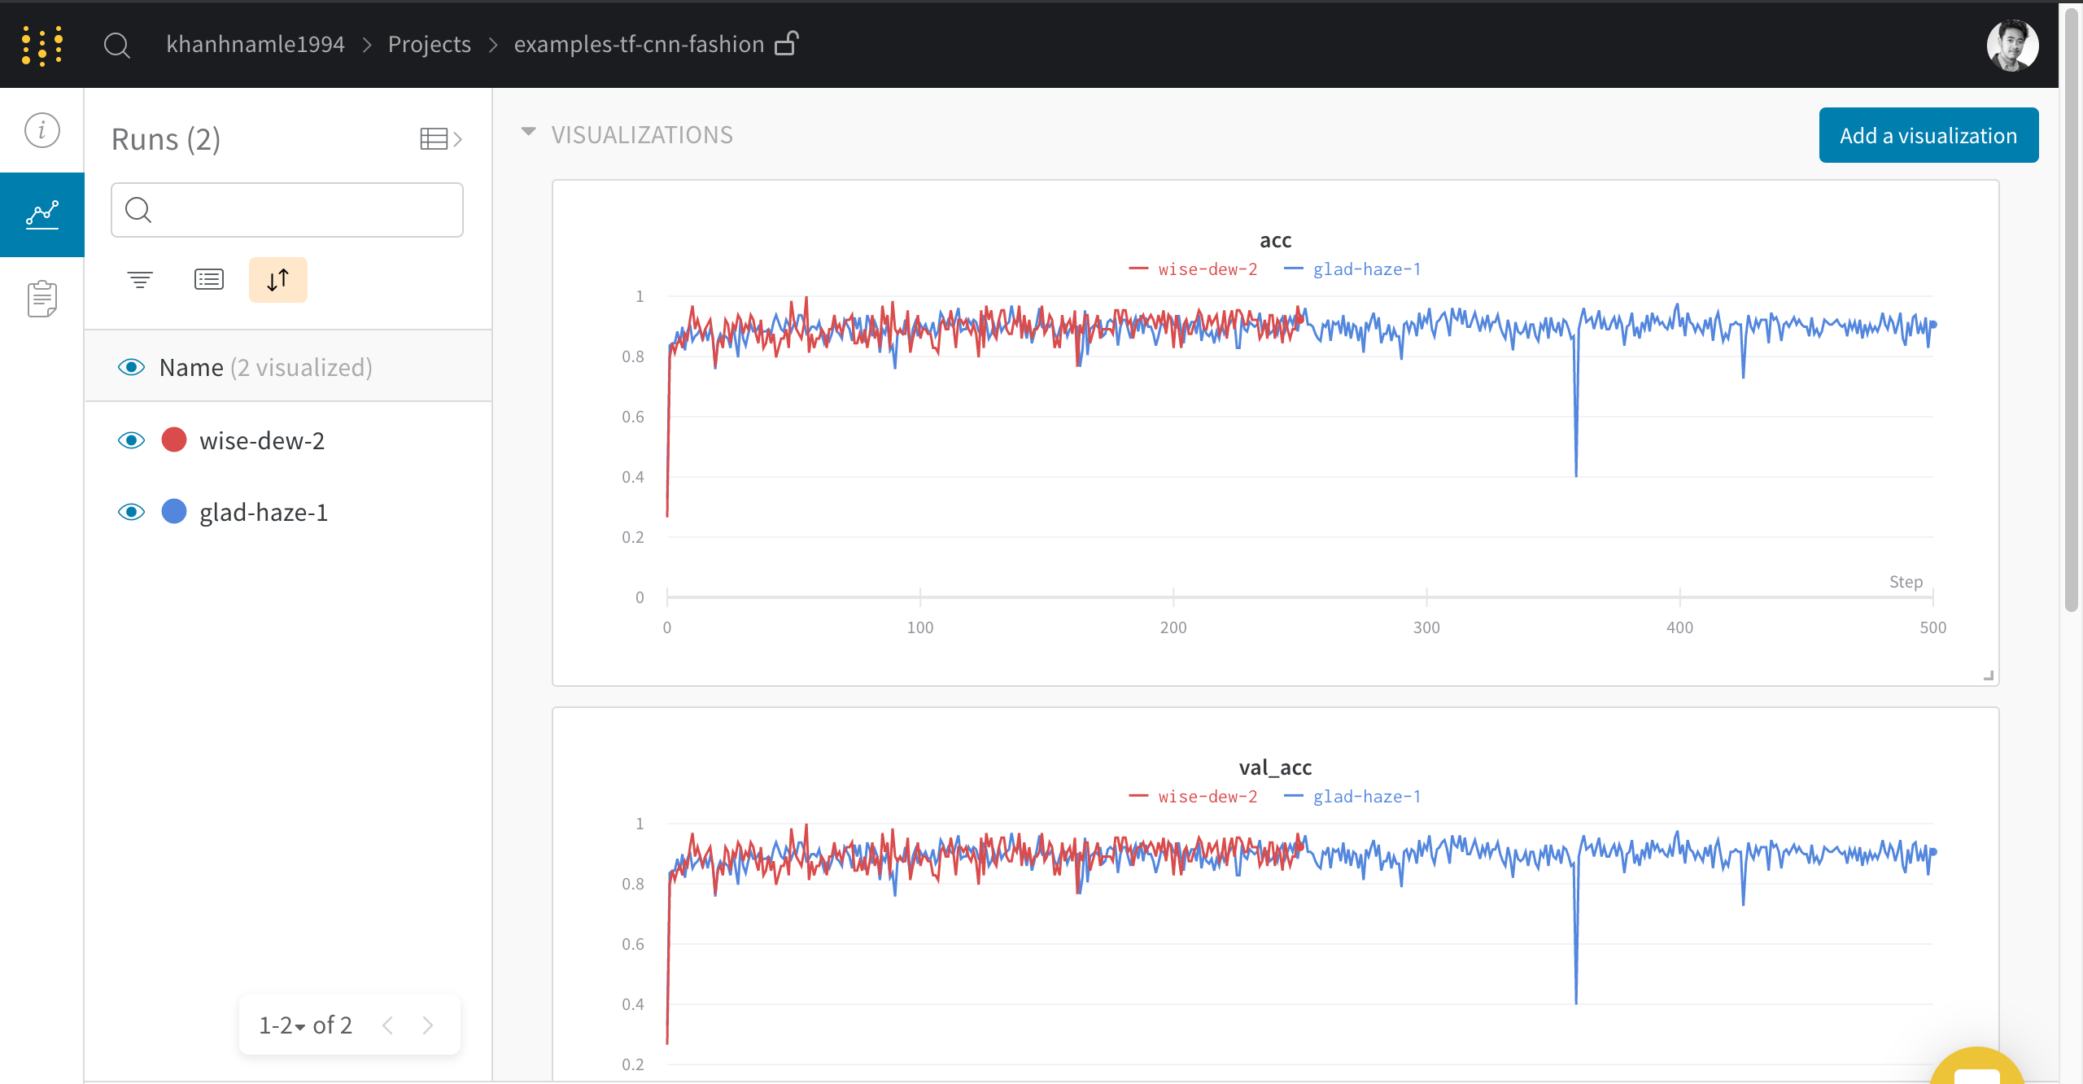Image resolution: width=2083 pixels, height=1084 pixels.
Task: Change the red color dot of wise-dew-2
Action: pos(174,440)
